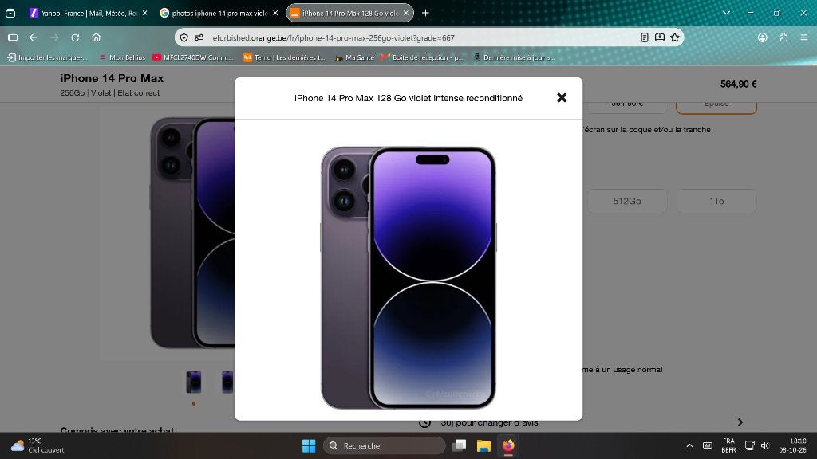Open MFCL2740DW YouTube bookmark
The image size is (817, 459).
pyautogui.click(x=193, y=57)
